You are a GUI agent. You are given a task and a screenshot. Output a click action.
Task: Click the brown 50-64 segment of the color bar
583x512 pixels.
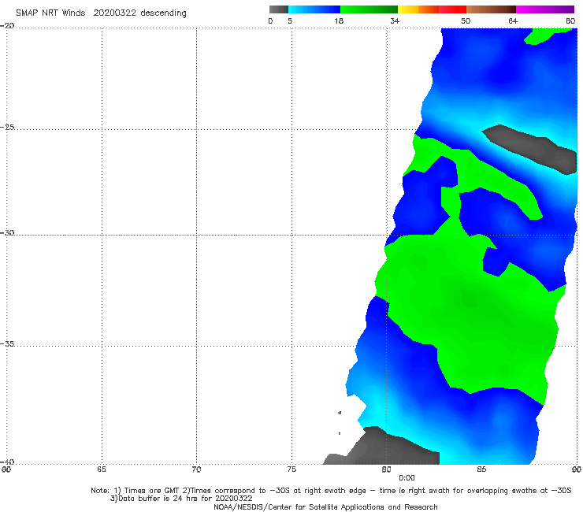(491, 9)
